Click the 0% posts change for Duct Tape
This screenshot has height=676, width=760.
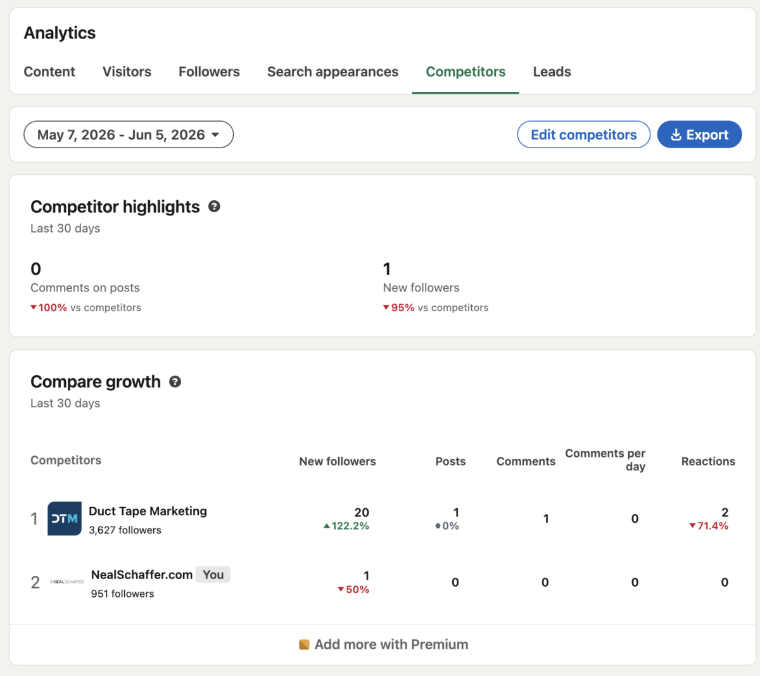[447, 526]
